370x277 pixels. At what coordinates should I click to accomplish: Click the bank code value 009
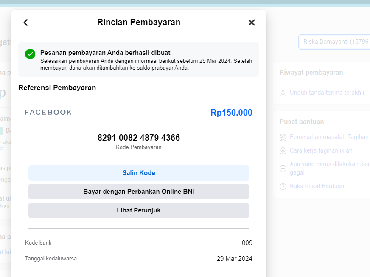click(247, 243)
